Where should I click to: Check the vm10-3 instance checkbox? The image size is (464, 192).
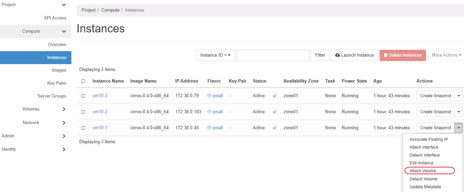click(83, 96)
